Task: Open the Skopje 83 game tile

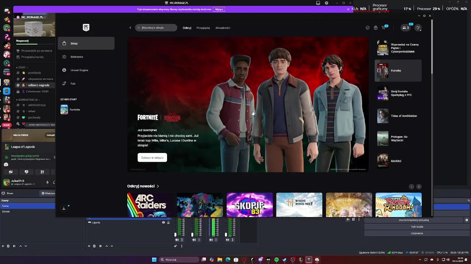Action: pos(249,205)
